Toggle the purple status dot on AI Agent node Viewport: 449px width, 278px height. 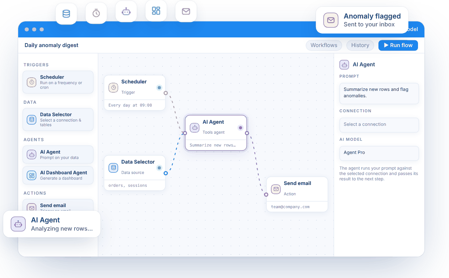pyautogui.click(x=241, y=128)
